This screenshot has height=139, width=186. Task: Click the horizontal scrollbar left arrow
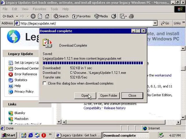[x=64, y=122]
